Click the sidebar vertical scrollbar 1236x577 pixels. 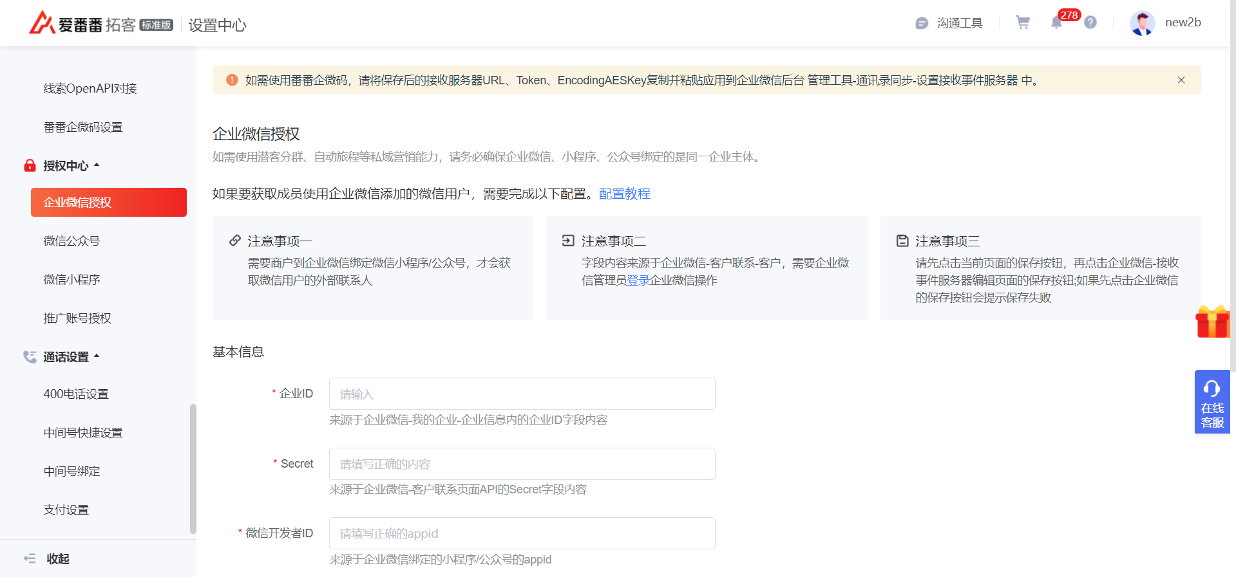pyautogui.click(x=193, y=468)
